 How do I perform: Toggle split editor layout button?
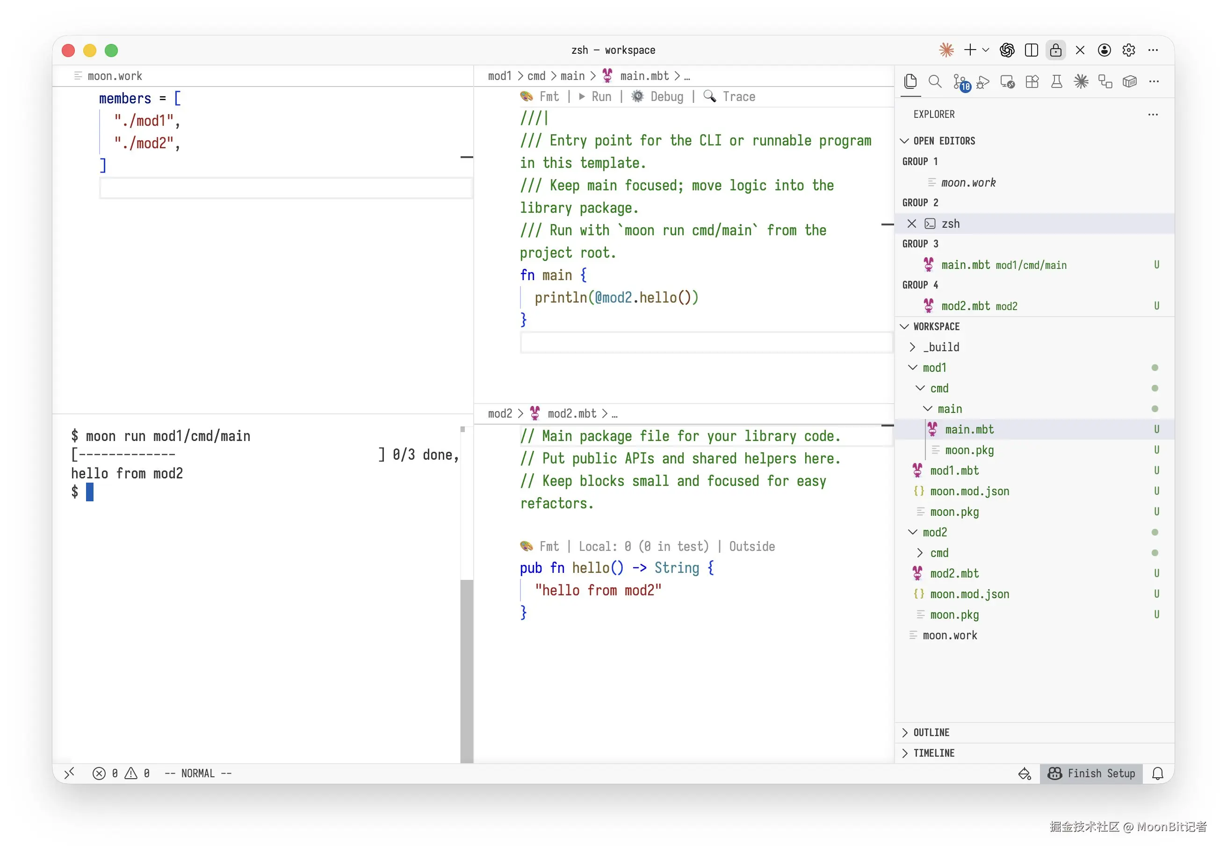click(1032, 50)
